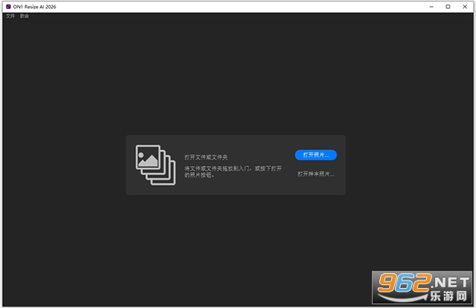Click the blue 打开照片... button
476x308 pixels.
click(315, 155)
